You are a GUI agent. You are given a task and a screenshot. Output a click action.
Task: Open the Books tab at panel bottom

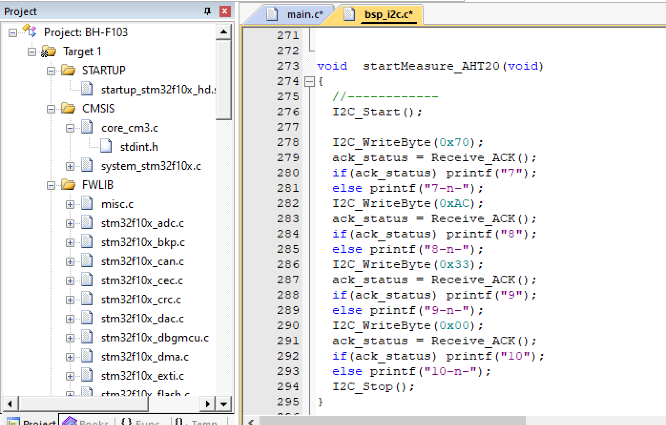pyautogui.click(x=87, y=421)
